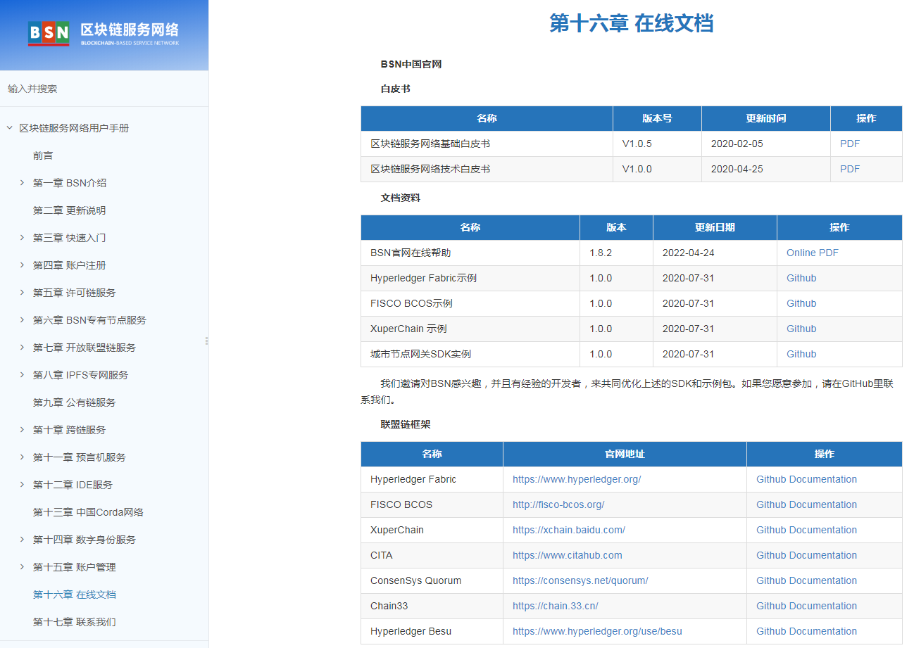The image size is (914, 648).
Task: Open 第十三章 中国Corda网络
Action: [88, 512]
